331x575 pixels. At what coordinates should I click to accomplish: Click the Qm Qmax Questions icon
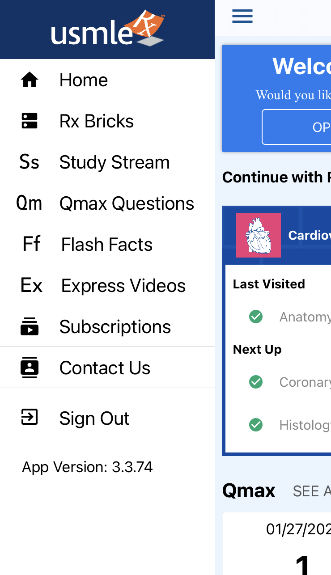(29, 203)
